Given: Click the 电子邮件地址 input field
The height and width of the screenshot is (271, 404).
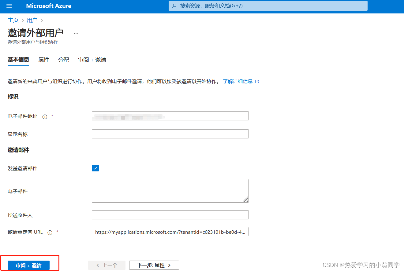Looking at the screenshot, I should coord(170,116).
